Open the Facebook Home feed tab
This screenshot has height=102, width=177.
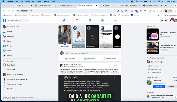coord(64,20)
